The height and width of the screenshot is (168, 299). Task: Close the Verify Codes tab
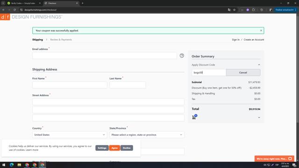(x=40, y=3)
